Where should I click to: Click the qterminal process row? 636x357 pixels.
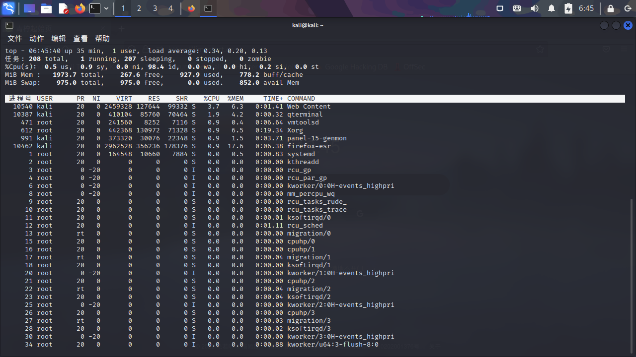(315, 115)
